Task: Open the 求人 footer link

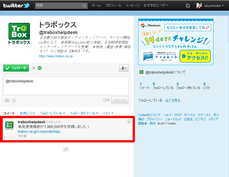Action: click(x=216, y=115)
